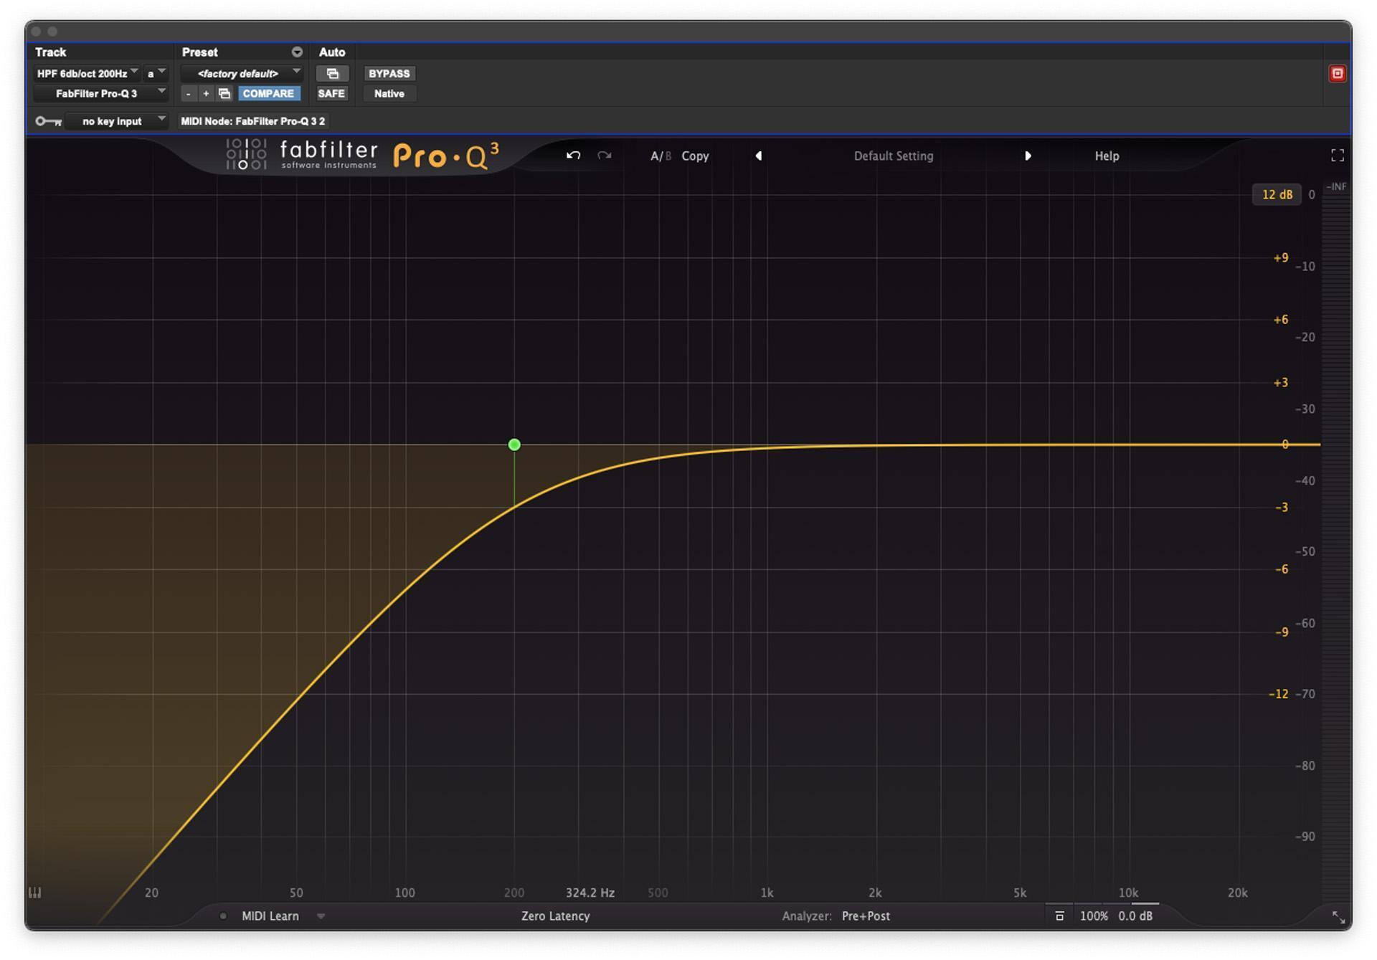Click the 12 dB display range control
Viewport: 1377px width, 960px height.
click(1277, 194)
